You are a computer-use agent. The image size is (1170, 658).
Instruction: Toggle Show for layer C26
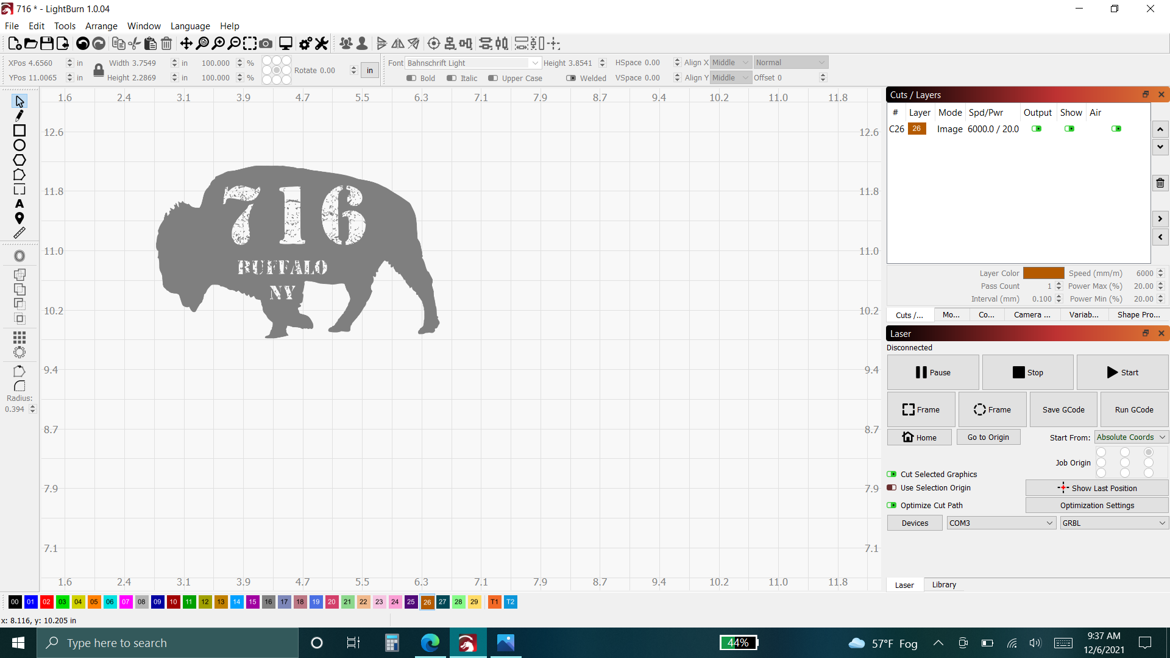(x=1069, y=129)
